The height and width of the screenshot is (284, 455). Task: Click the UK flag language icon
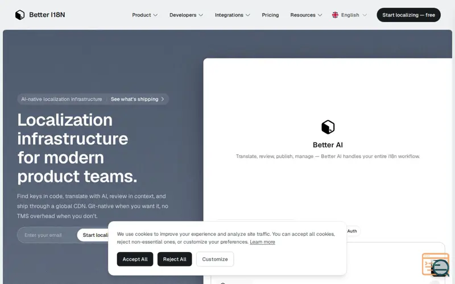[x=335, y=15]
